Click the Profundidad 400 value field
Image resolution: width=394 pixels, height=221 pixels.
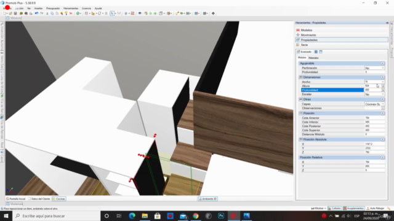coord(372,90)
